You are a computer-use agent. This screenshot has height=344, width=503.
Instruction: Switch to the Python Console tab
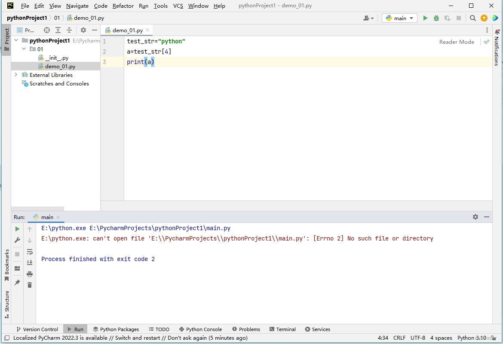click(200, 329)
